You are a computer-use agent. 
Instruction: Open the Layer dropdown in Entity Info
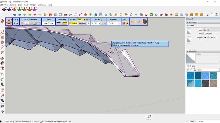[x=212, y=30]
